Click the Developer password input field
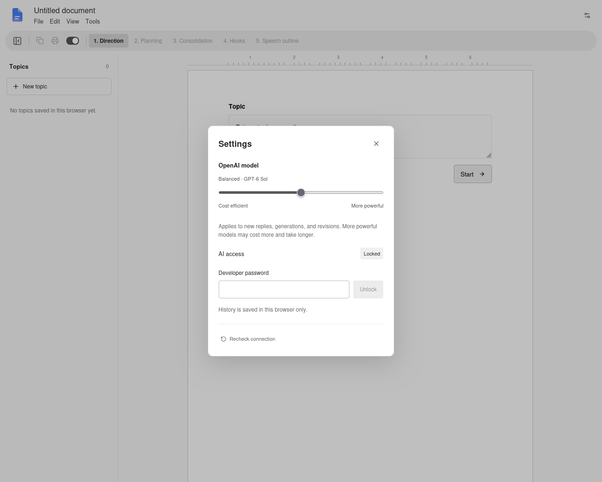The width and height of the screenshot is (602, 482). [x=284, y=289]
